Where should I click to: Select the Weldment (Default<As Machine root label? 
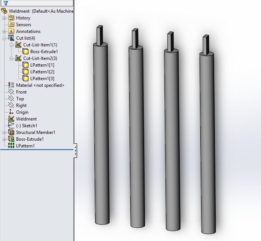(x=41, y=11)
